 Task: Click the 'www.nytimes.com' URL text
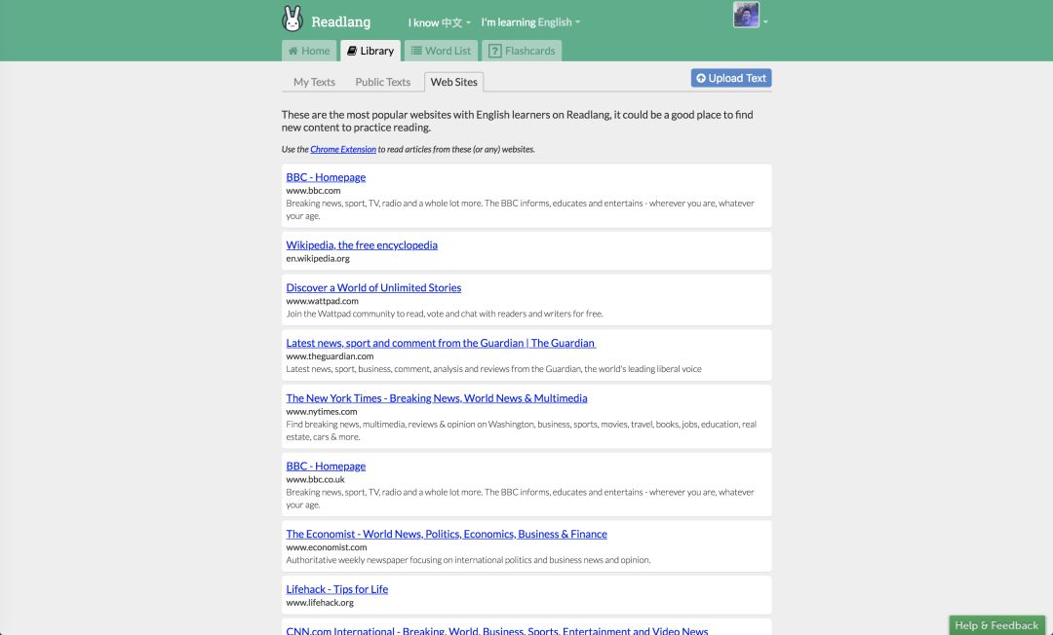322,412
